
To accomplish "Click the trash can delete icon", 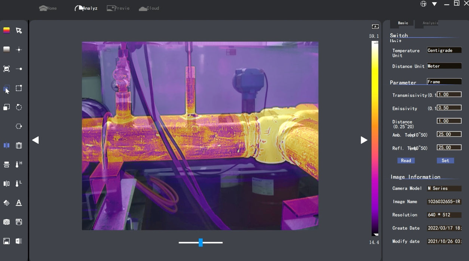I will click(19, 145).
